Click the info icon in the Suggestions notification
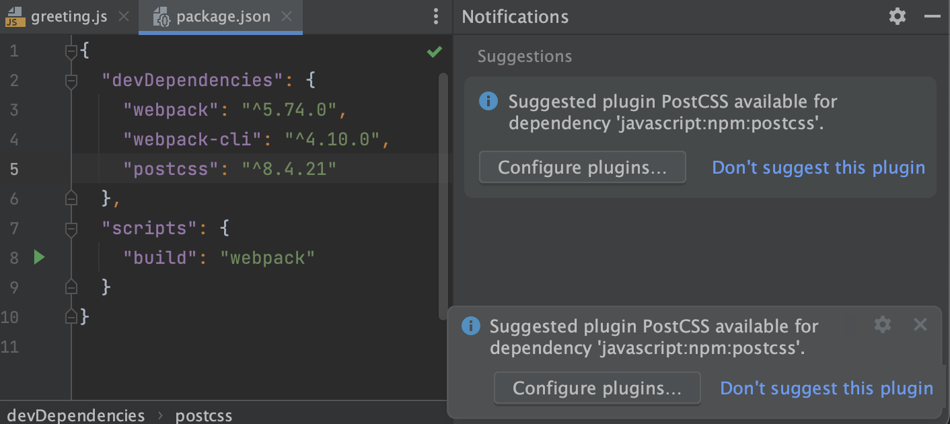The width and height of the screenshot is (950, 424). coord(487,101)
